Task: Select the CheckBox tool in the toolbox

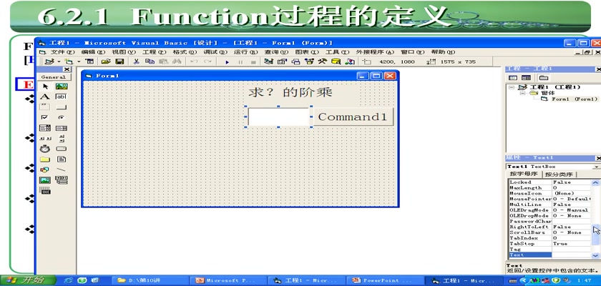Action: [x=44, y=117]
